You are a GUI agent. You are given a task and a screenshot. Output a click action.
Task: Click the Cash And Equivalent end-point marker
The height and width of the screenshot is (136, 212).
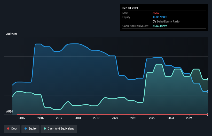click(x=208, y=79)
